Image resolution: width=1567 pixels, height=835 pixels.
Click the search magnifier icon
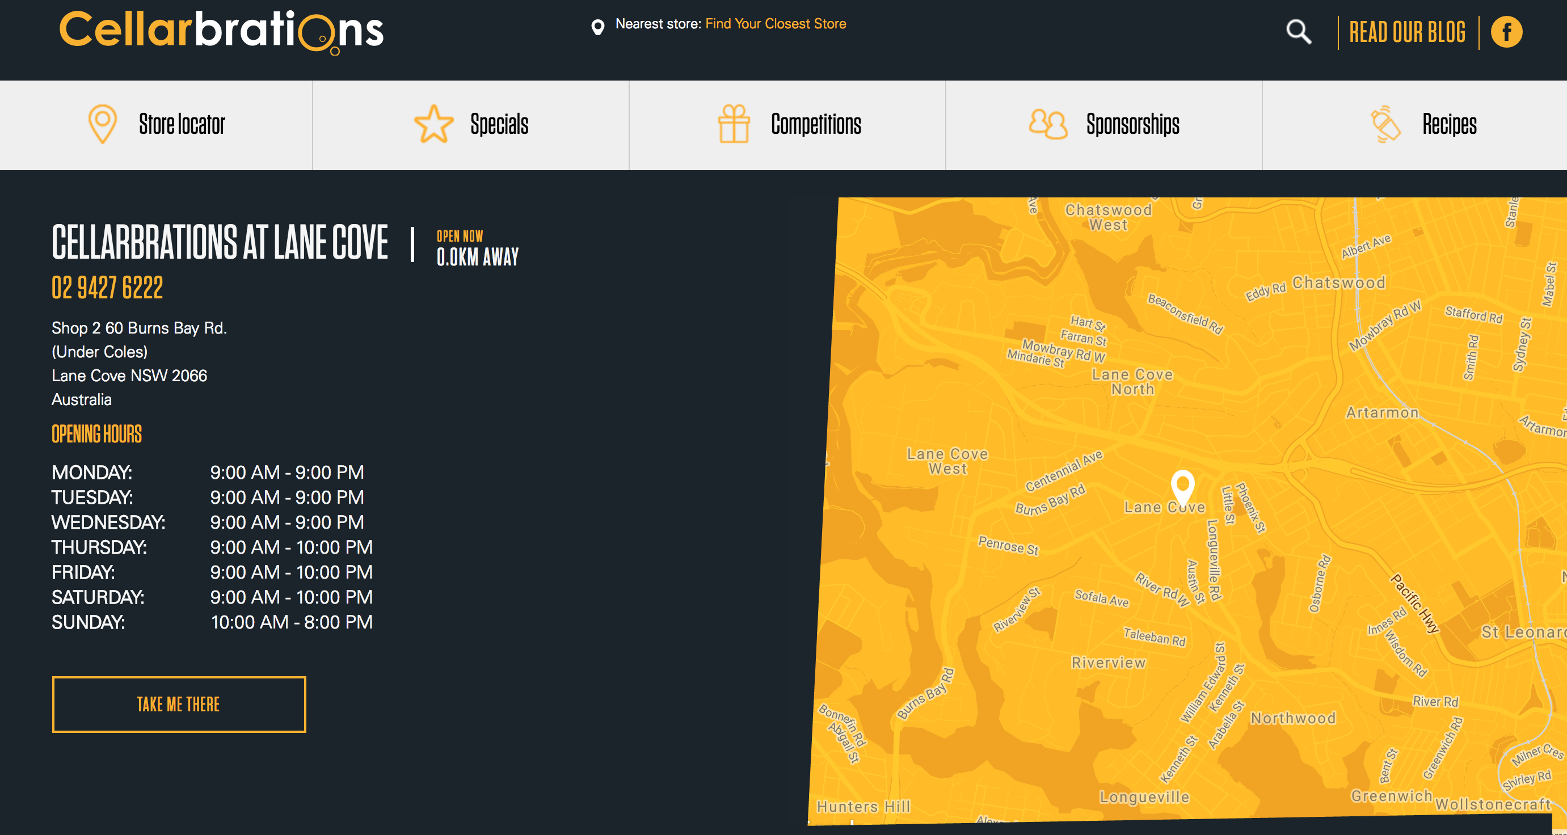[x=1298, y=32]
